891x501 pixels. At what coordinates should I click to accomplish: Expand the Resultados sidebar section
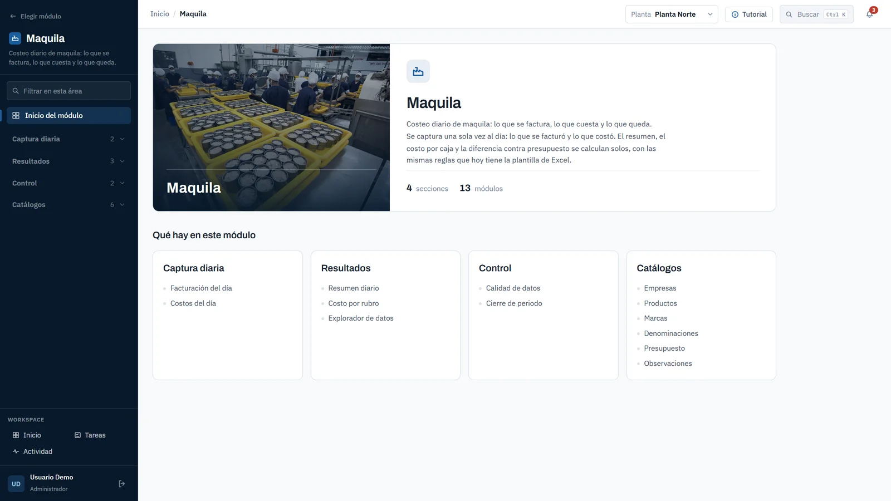pos(68,161)
